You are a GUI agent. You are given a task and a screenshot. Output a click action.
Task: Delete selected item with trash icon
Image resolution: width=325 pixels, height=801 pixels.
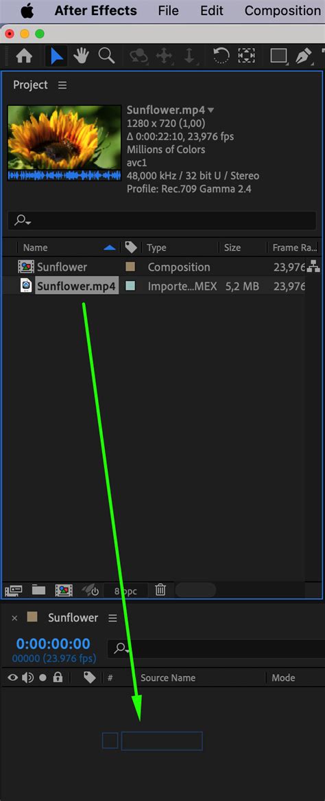[x=160, y=590]
